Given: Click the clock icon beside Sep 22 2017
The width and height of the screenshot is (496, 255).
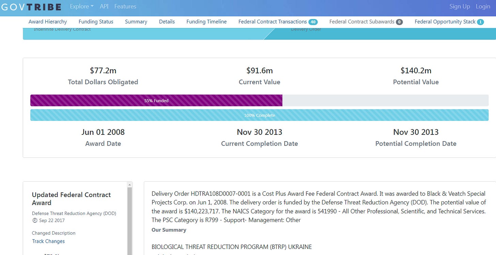Looking at the screenshot, I should click(x=34, y=220).
